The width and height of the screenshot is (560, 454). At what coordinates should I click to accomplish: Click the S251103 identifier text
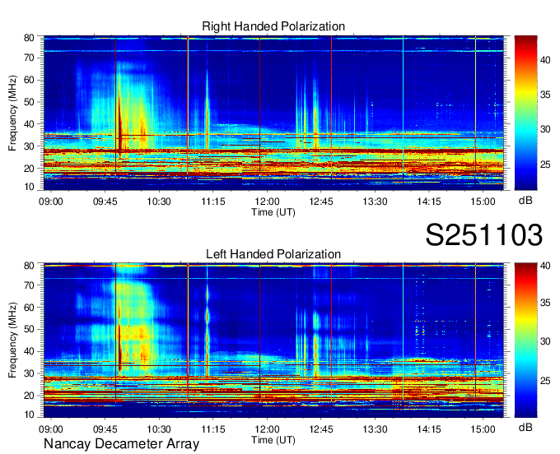[484, 235]
